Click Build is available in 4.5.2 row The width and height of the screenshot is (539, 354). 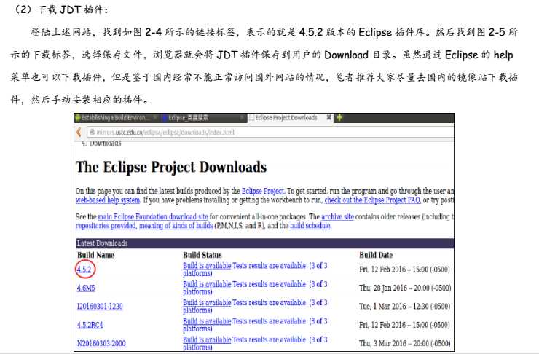[207, 266]
